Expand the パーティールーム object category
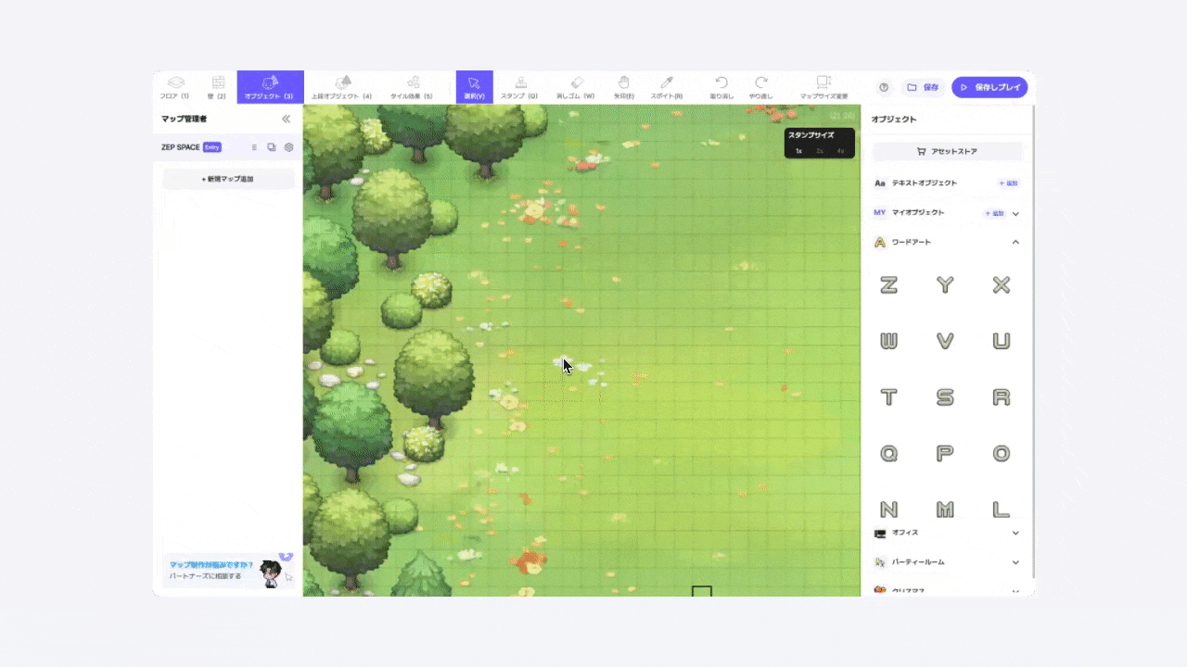This screenshot has width=1187, height=667. point(1015,562)
